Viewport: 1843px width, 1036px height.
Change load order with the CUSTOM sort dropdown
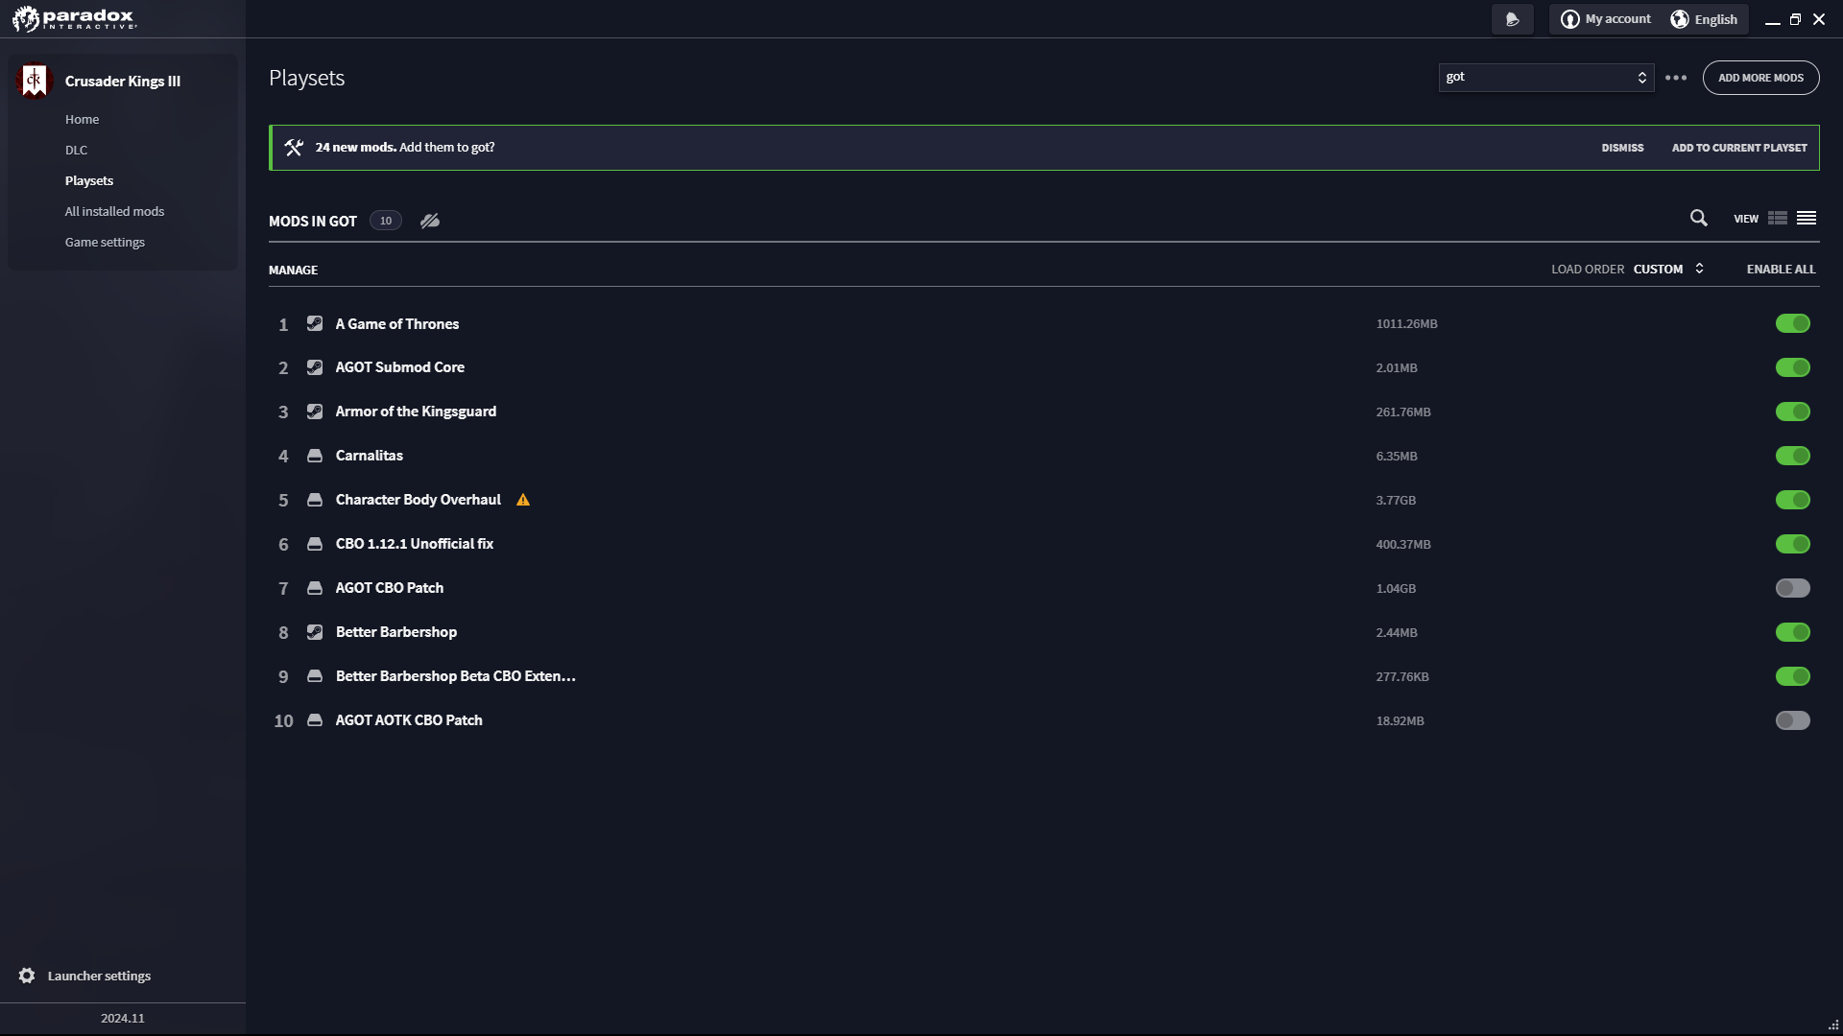[1668, 270]
